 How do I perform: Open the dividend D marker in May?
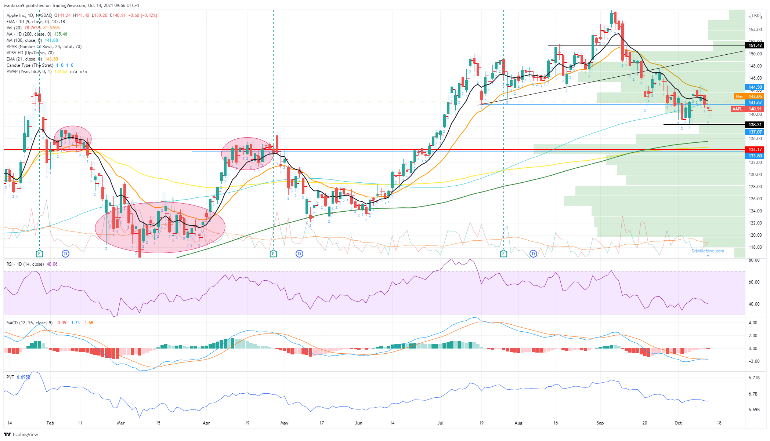pos(299,254)
